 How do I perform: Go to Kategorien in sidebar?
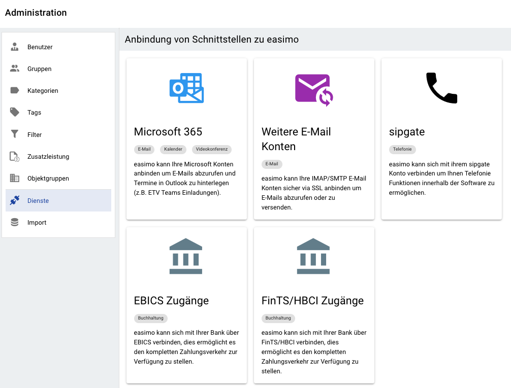[58, 90]
